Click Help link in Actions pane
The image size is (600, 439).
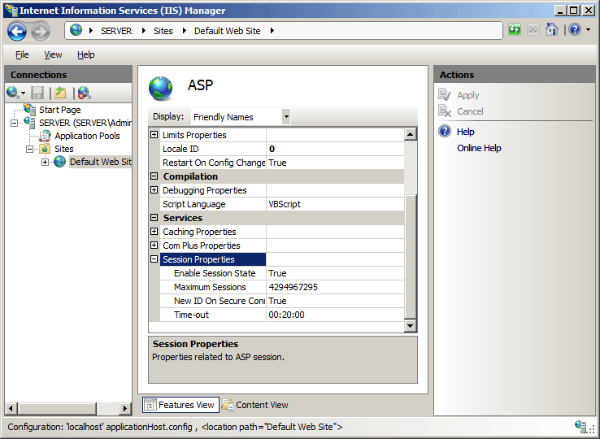click(x=465, y=132)
